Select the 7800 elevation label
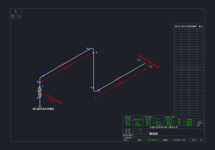Image resolution: width=215 pixels, height=150 pixels. (x=62, y=64)
